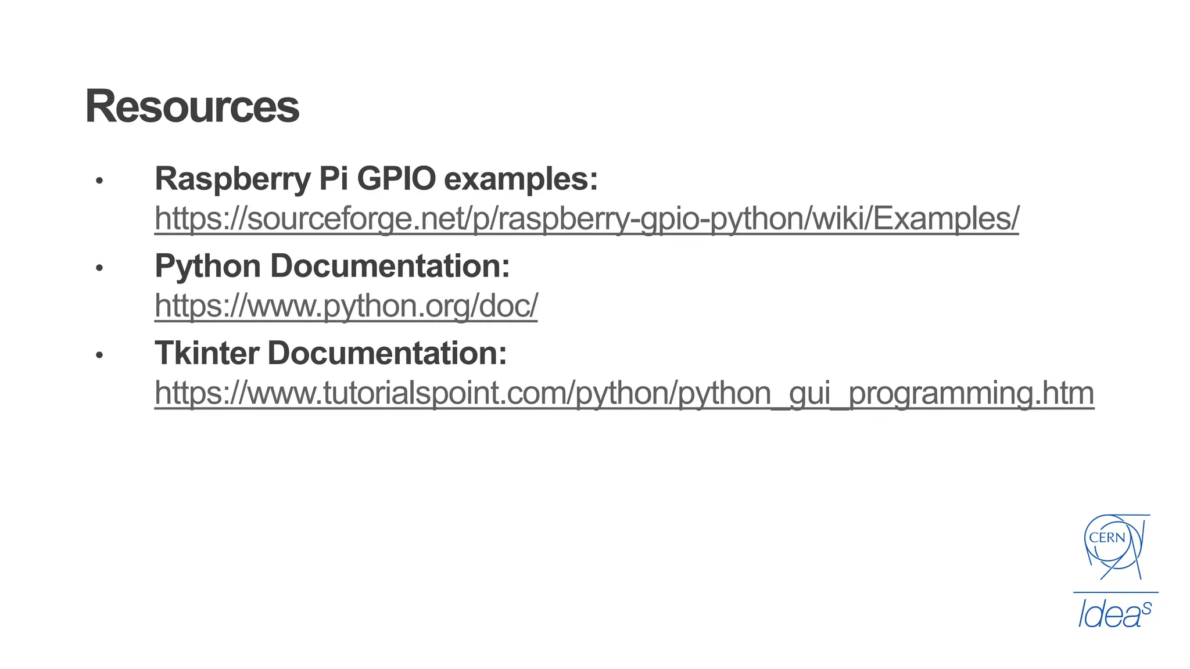Open the sourceforge raspberry-gpio-python Examples link
Viewport: 1190px width, 669px height.
tap(586, 218)
